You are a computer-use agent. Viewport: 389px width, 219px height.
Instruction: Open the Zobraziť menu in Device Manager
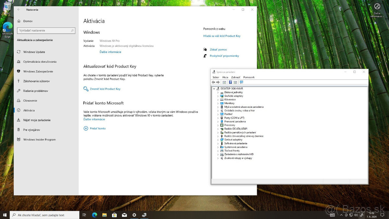click(236, 77)
